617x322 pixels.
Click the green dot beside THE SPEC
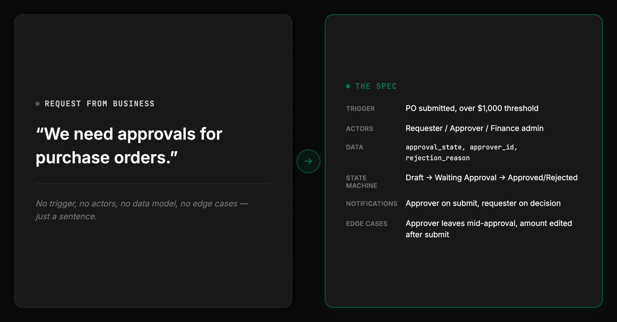tap(348, 86)
